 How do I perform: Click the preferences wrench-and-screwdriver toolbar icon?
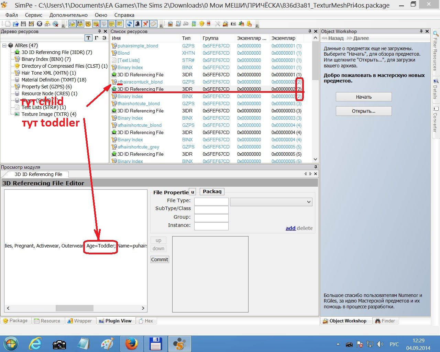(x=218, y=24)
